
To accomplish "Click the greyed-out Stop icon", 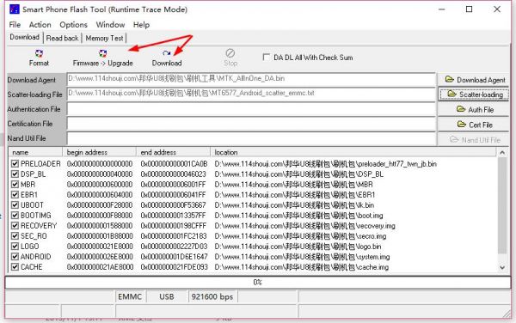I will point(230,53).
